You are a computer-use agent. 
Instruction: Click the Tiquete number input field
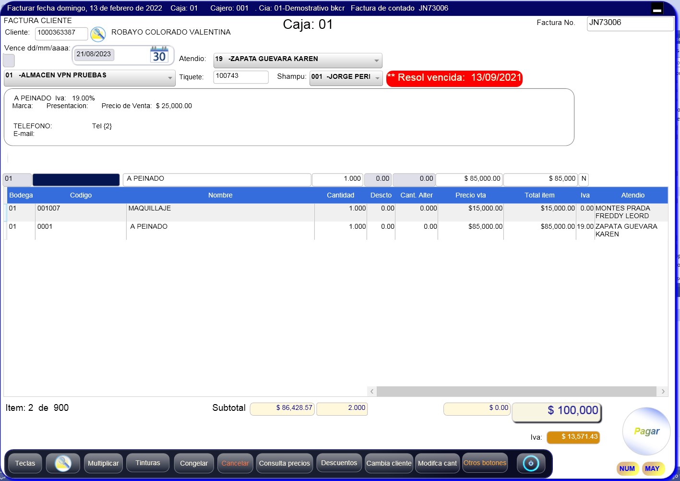coord(240,77)
